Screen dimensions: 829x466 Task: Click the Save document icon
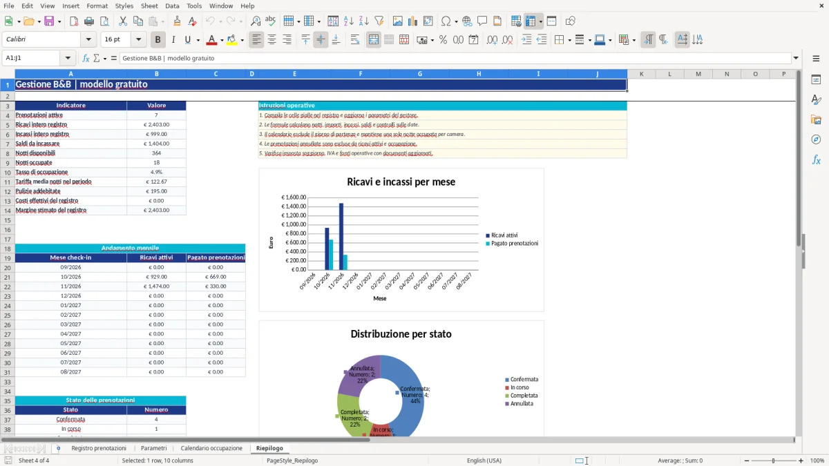coord(49,21)
